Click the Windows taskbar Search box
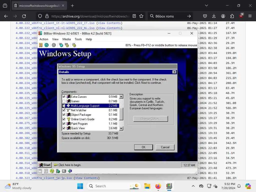256x192 pixels. pyautogui.click(x=114, y=186)
